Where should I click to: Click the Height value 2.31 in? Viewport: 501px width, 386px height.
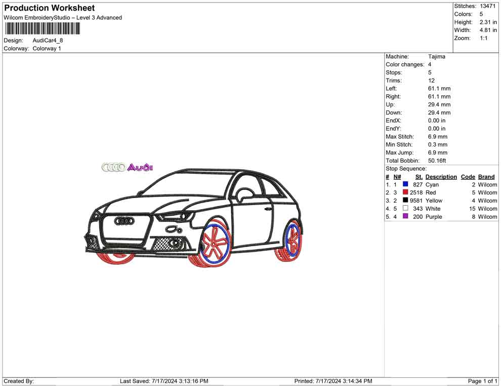click(x=488, y=22)
